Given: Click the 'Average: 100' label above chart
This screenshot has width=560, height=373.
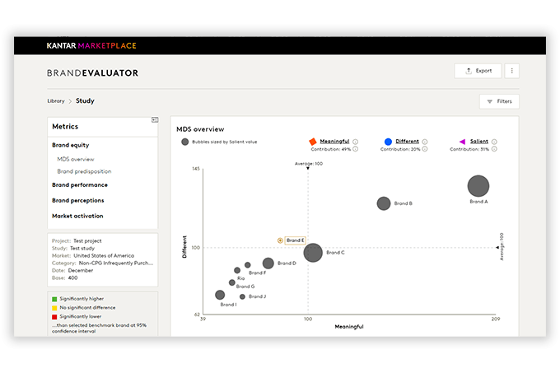Looking at the screenshot, I should [x=309, y=164].
